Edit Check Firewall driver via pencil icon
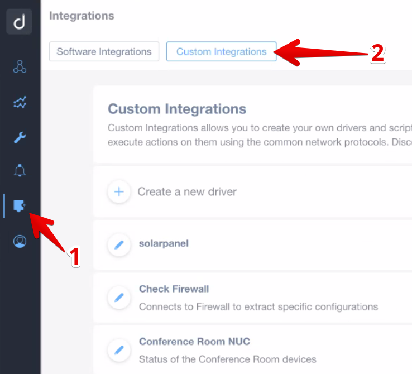Image resolution: width=412 pixels, height=374 pixels. pos(119,298)
